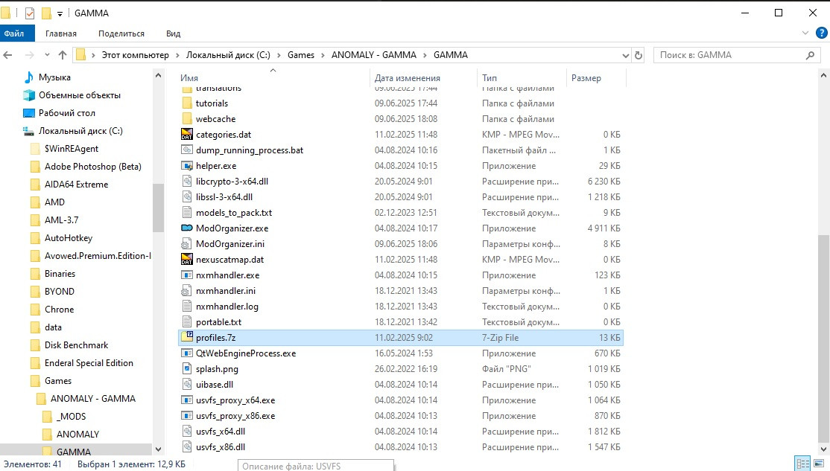
Task: Open the Файл ribbon tab
Action: pyautogui.click(x=14, y=33)
